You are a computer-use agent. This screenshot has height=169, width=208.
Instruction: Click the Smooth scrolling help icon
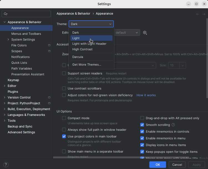(173, 125)
